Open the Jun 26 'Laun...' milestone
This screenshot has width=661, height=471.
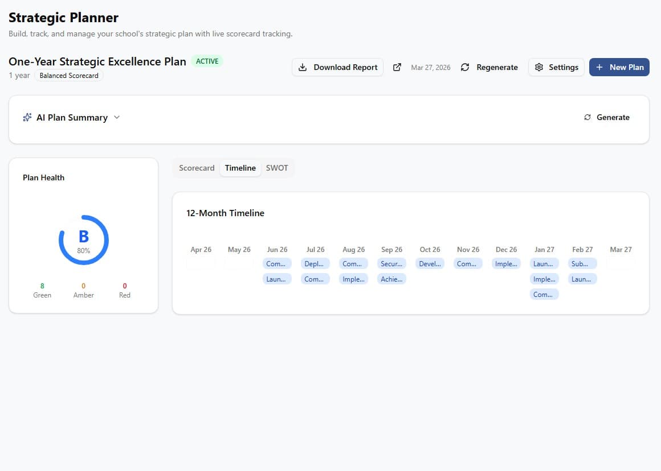[x=277, y=279]
